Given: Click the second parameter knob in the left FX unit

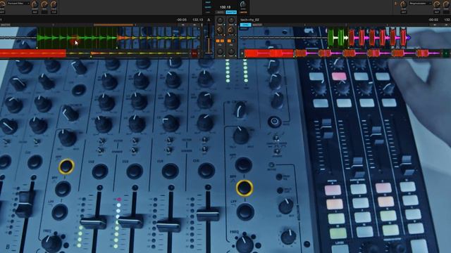Looking at the screenshot, I should [x=44, y=4].
